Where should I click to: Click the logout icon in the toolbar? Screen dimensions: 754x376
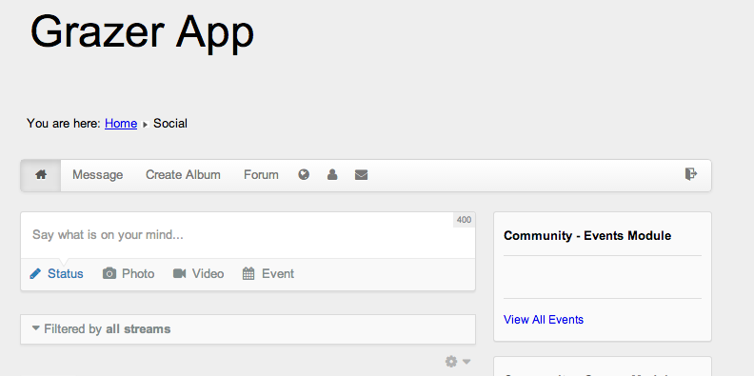pos(691,174)
